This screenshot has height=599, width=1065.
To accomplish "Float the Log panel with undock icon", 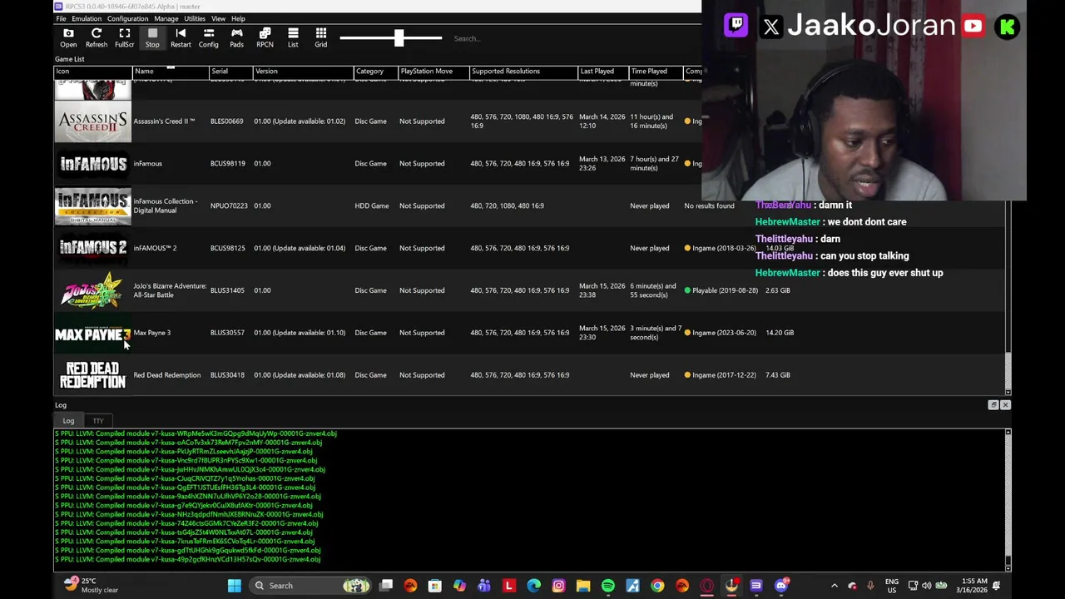I will [993, 405].
